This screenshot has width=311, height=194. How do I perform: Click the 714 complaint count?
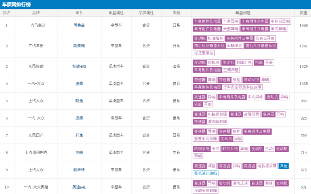coord(303,152)
